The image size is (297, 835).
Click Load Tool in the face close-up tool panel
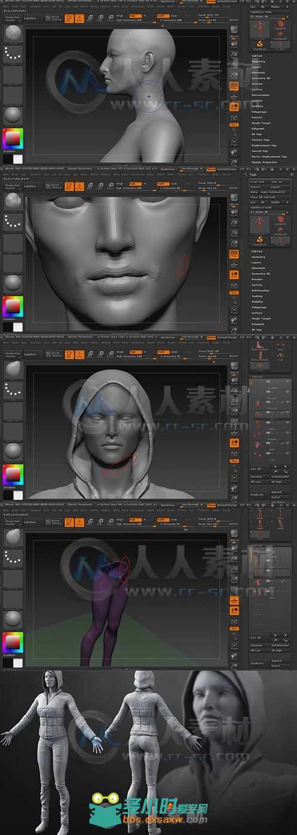point(259,182)
